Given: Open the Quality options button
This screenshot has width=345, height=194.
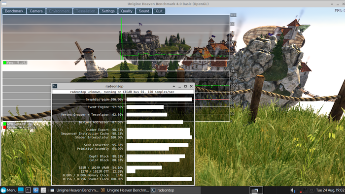Looking at the screenshot, I should (127, 11).
